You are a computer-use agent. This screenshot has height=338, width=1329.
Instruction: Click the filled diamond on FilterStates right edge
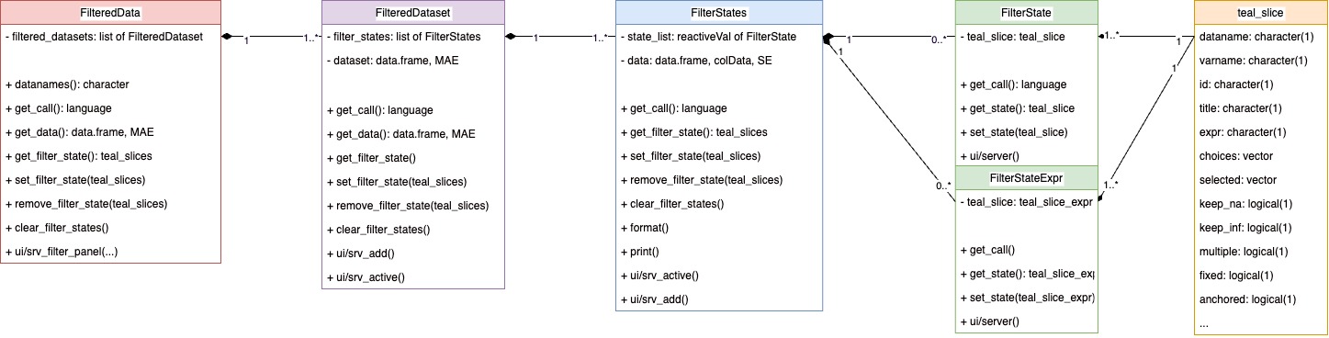pyautogui.click(x=828, y=39)
